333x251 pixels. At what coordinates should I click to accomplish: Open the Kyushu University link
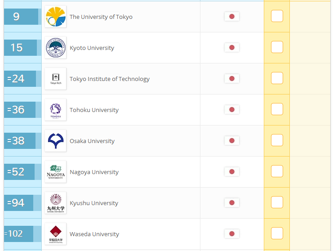click(94, 203)
